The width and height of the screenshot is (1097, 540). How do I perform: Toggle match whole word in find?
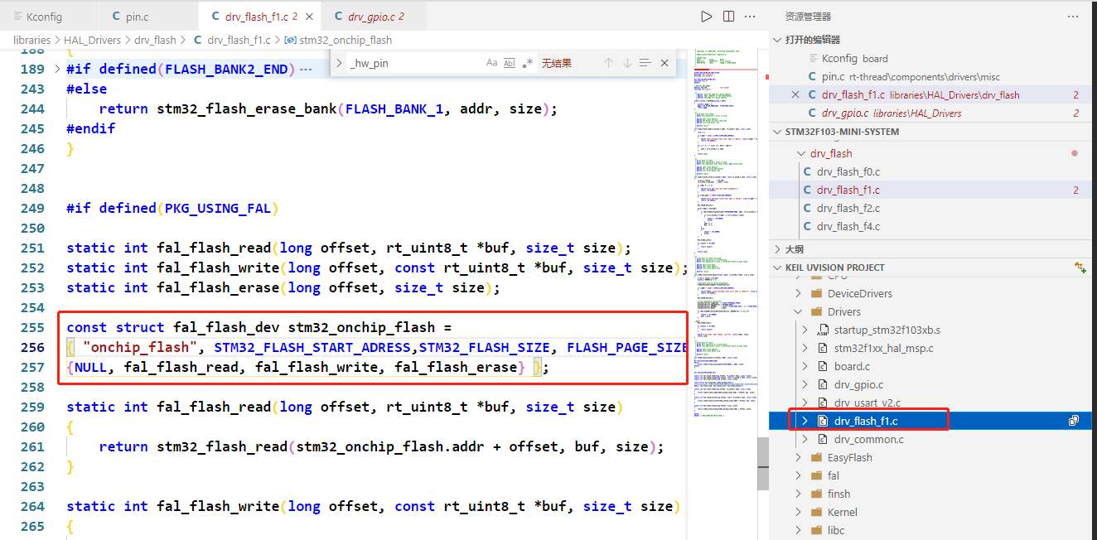point(510,63)
